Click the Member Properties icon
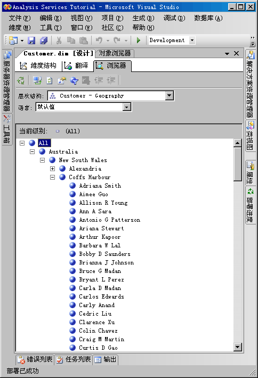This screenshot has width=258, height=378. click(62, 81)
